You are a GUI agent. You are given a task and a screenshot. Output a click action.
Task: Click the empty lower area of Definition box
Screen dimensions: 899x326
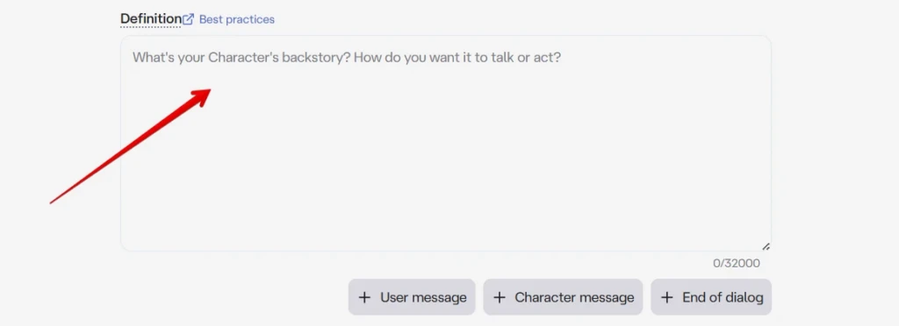point(445,188)
